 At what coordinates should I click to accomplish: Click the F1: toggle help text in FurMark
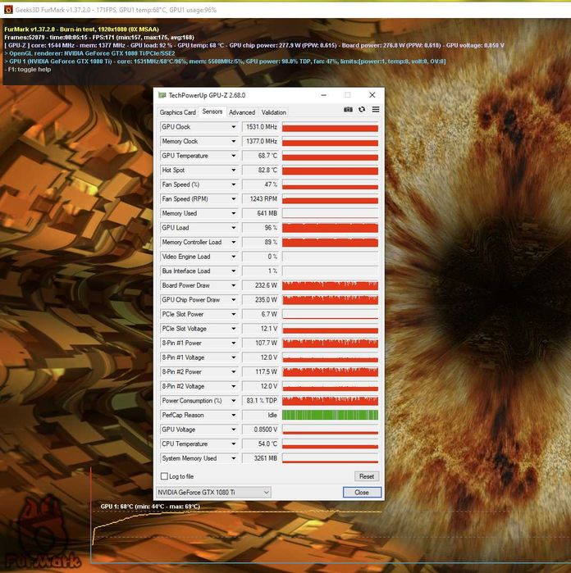(28, 70)
